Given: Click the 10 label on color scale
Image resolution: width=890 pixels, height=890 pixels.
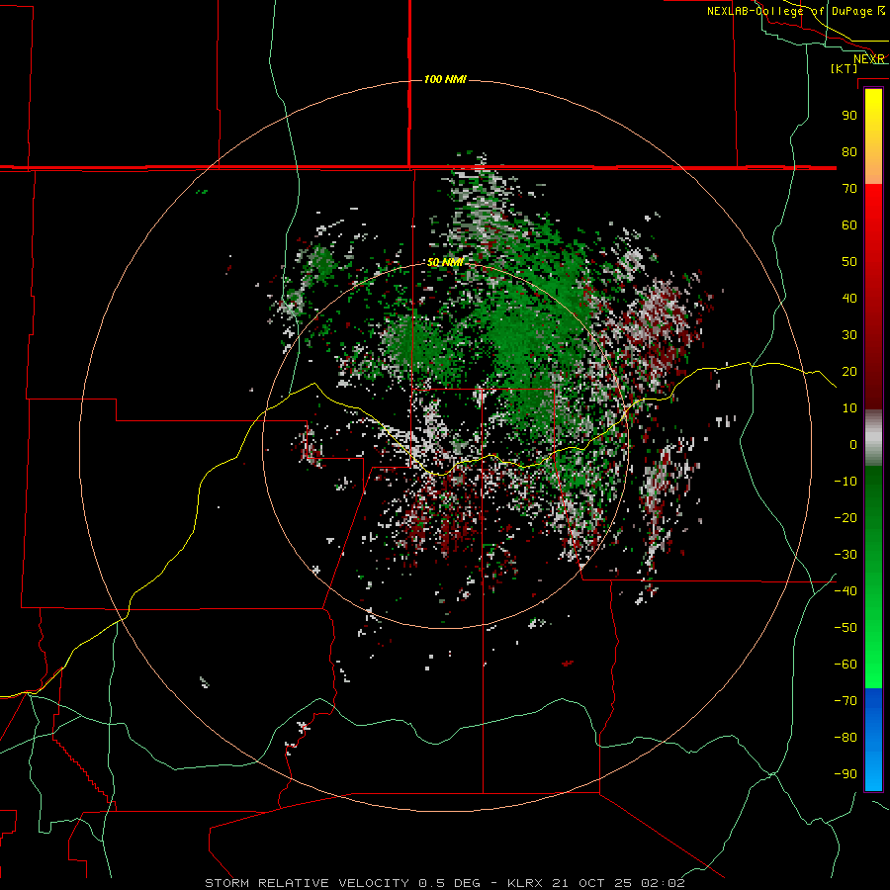Looking at the screenshot, I should click(x=849, y=408).
